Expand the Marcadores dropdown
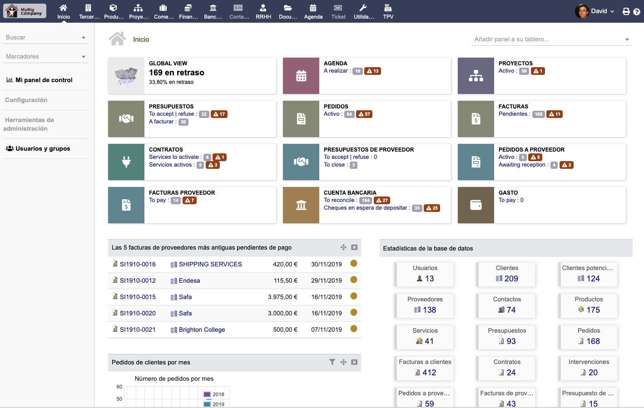644x408 pixels. (45, 57)
